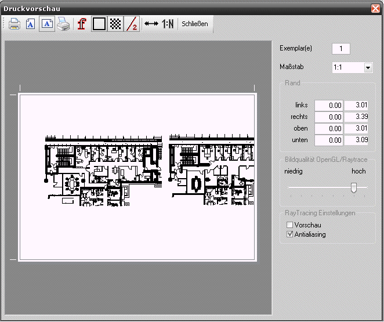
Task: Select landscape page orientation icon
Action: pyautogui.click(x=47, y=24)
